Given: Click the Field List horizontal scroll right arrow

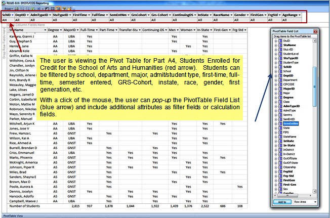Looking at the screenshot, I should click(x=310, y=196).
